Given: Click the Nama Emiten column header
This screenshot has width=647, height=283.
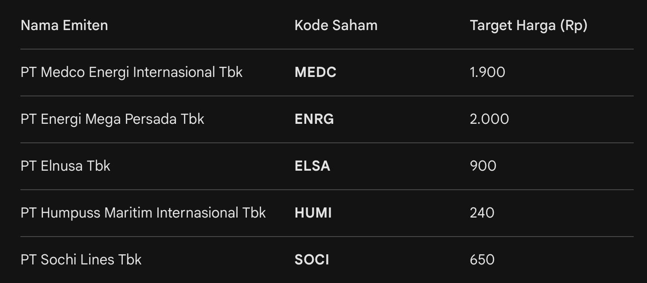Looking at the screenshot, I should [64, 26].
